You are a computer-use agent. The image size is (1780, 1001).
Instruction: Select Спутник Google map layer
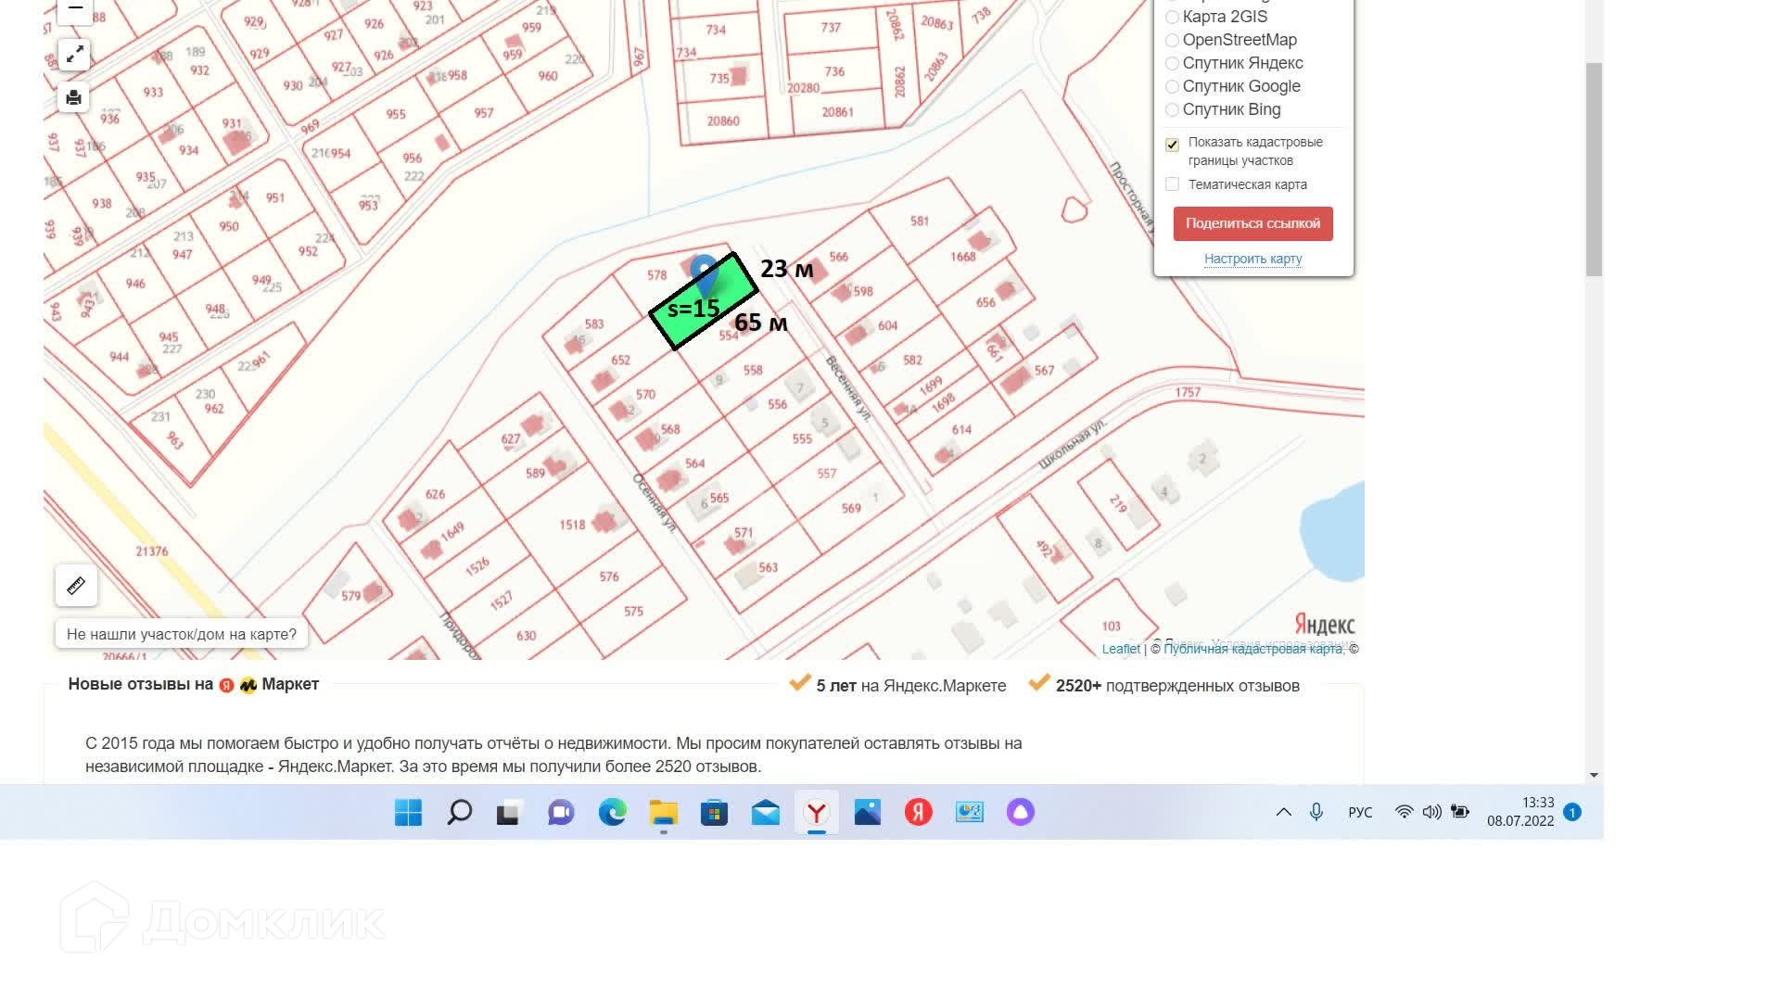[1172, 86]
